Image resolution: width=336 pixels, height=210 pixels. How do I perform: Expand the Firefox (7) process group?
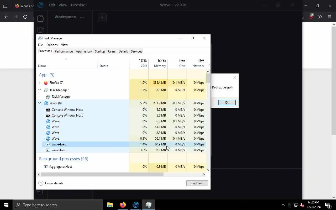coord(40,83)
